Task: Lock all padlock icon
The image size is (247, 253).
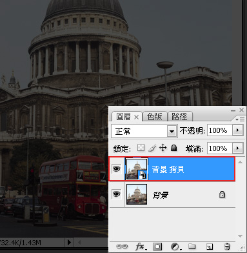Action: coord(173,148)
